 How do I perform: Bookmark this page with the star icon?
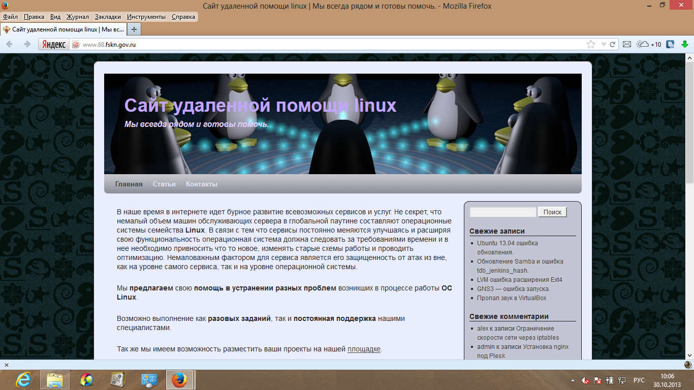tap(591, 44)
